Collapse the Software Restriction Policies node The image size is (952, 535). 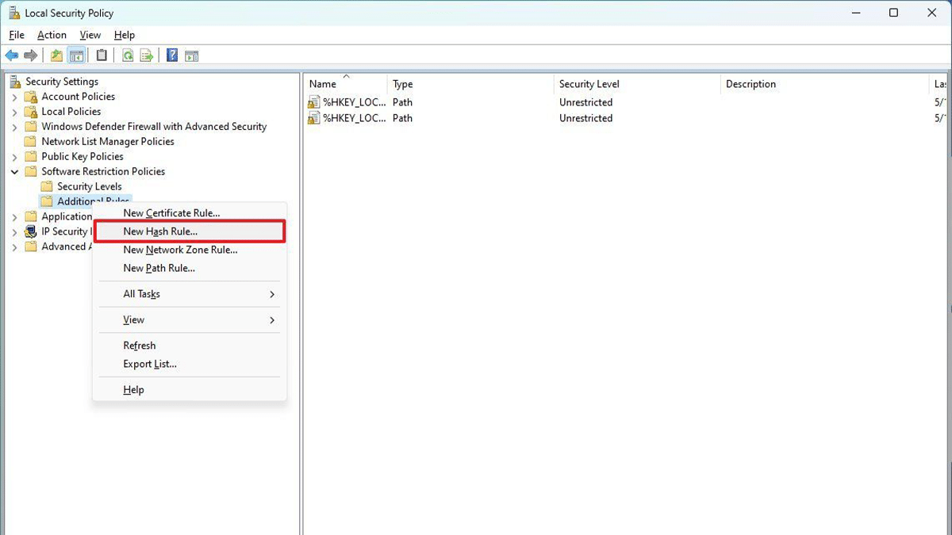(x=14, y=172)
